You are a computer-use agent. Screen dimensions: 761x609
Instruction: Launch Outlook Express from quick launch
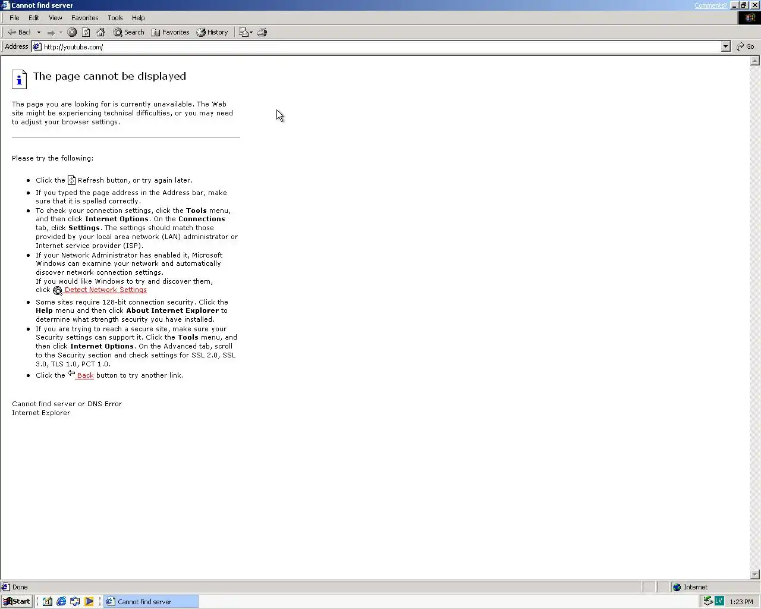click(75, 602)
